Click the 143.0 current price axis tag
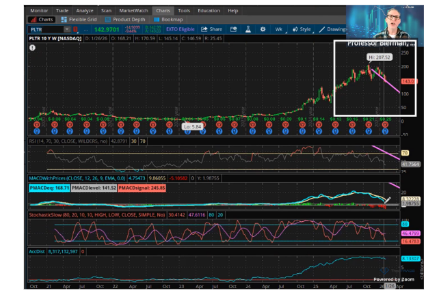Viewport: 437px width, 297px height. point(408,81)
